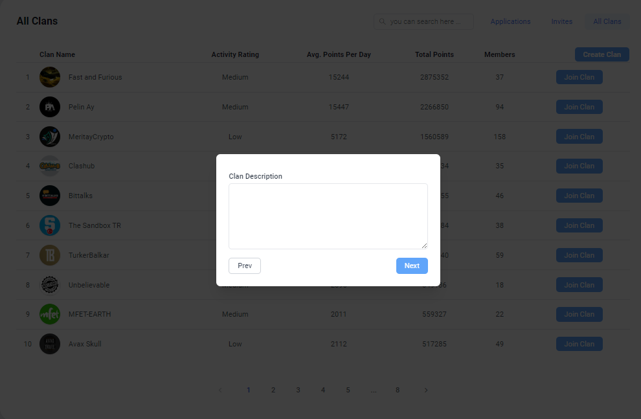The image size is (641, 419).
Task: Join the MFET-EARTH clan
Action: pos(579,314)
